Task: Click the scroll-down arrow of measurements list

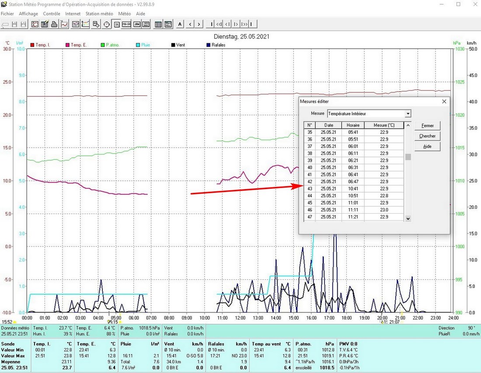Action: coord(408,218)
